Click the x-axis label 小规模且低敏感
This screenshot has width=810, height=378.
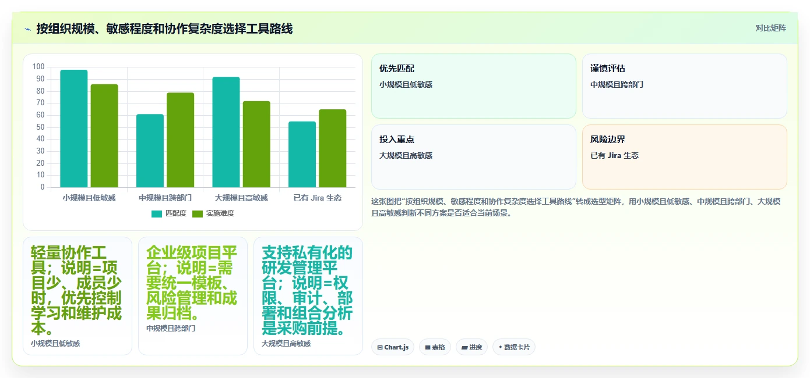point(89,198)
